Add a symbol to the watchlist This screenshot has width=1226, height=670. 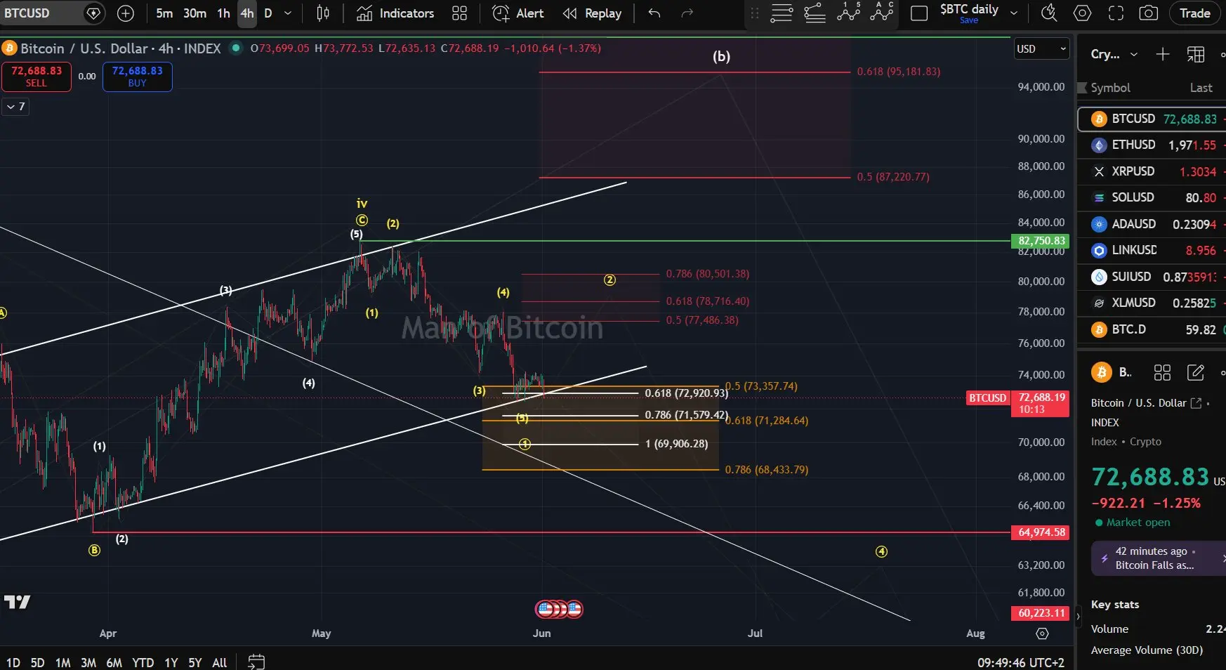coord(1163,54)
